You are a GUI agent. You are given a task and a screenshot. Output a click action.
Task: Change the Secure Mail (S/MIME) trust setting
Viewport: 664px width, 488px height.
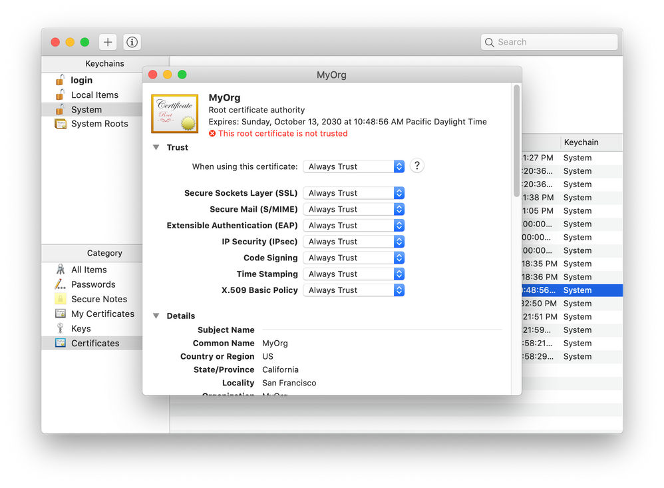coord(353,209)
